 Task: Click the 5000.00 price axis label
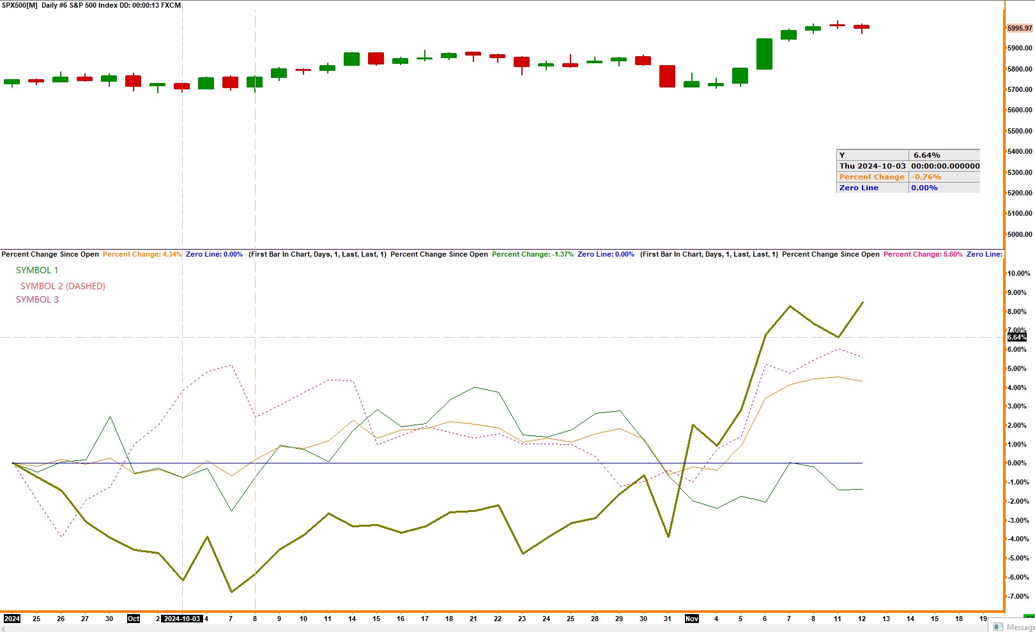pyautogui.click(x=1020, y=234)
